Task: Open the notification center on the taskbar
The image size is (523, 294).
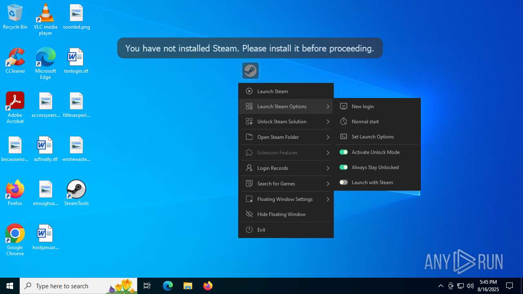Action: 510,286
